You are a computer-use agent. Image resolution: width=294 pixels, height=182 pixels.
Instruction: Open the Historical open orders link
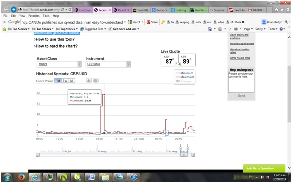[x=242, y=44]
